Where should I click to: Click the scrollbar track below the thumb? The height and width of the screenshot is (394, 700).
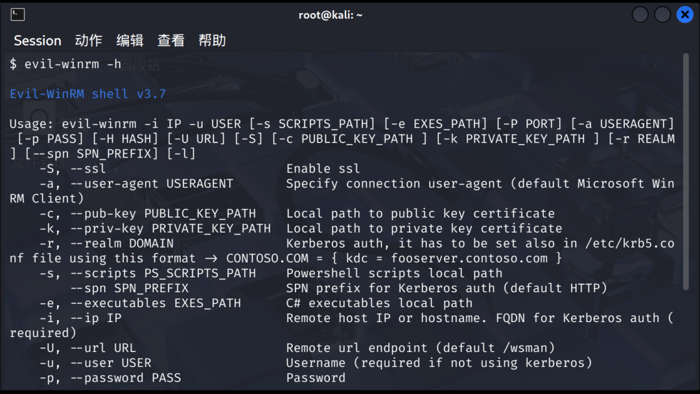click(x=686, y=339)
